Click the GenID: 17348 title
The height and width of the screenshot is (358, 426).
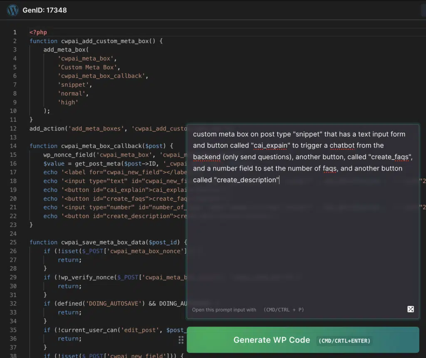point(45,10)
